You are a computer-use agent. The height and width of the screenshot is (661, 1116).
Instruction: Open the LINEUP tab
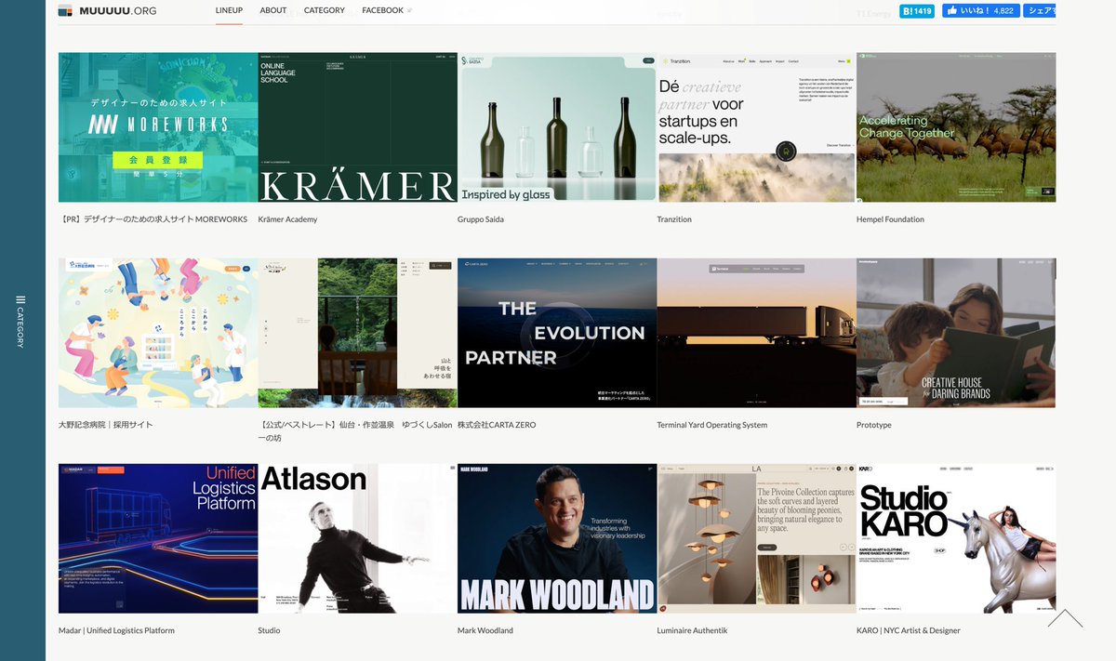pos(229,11)
